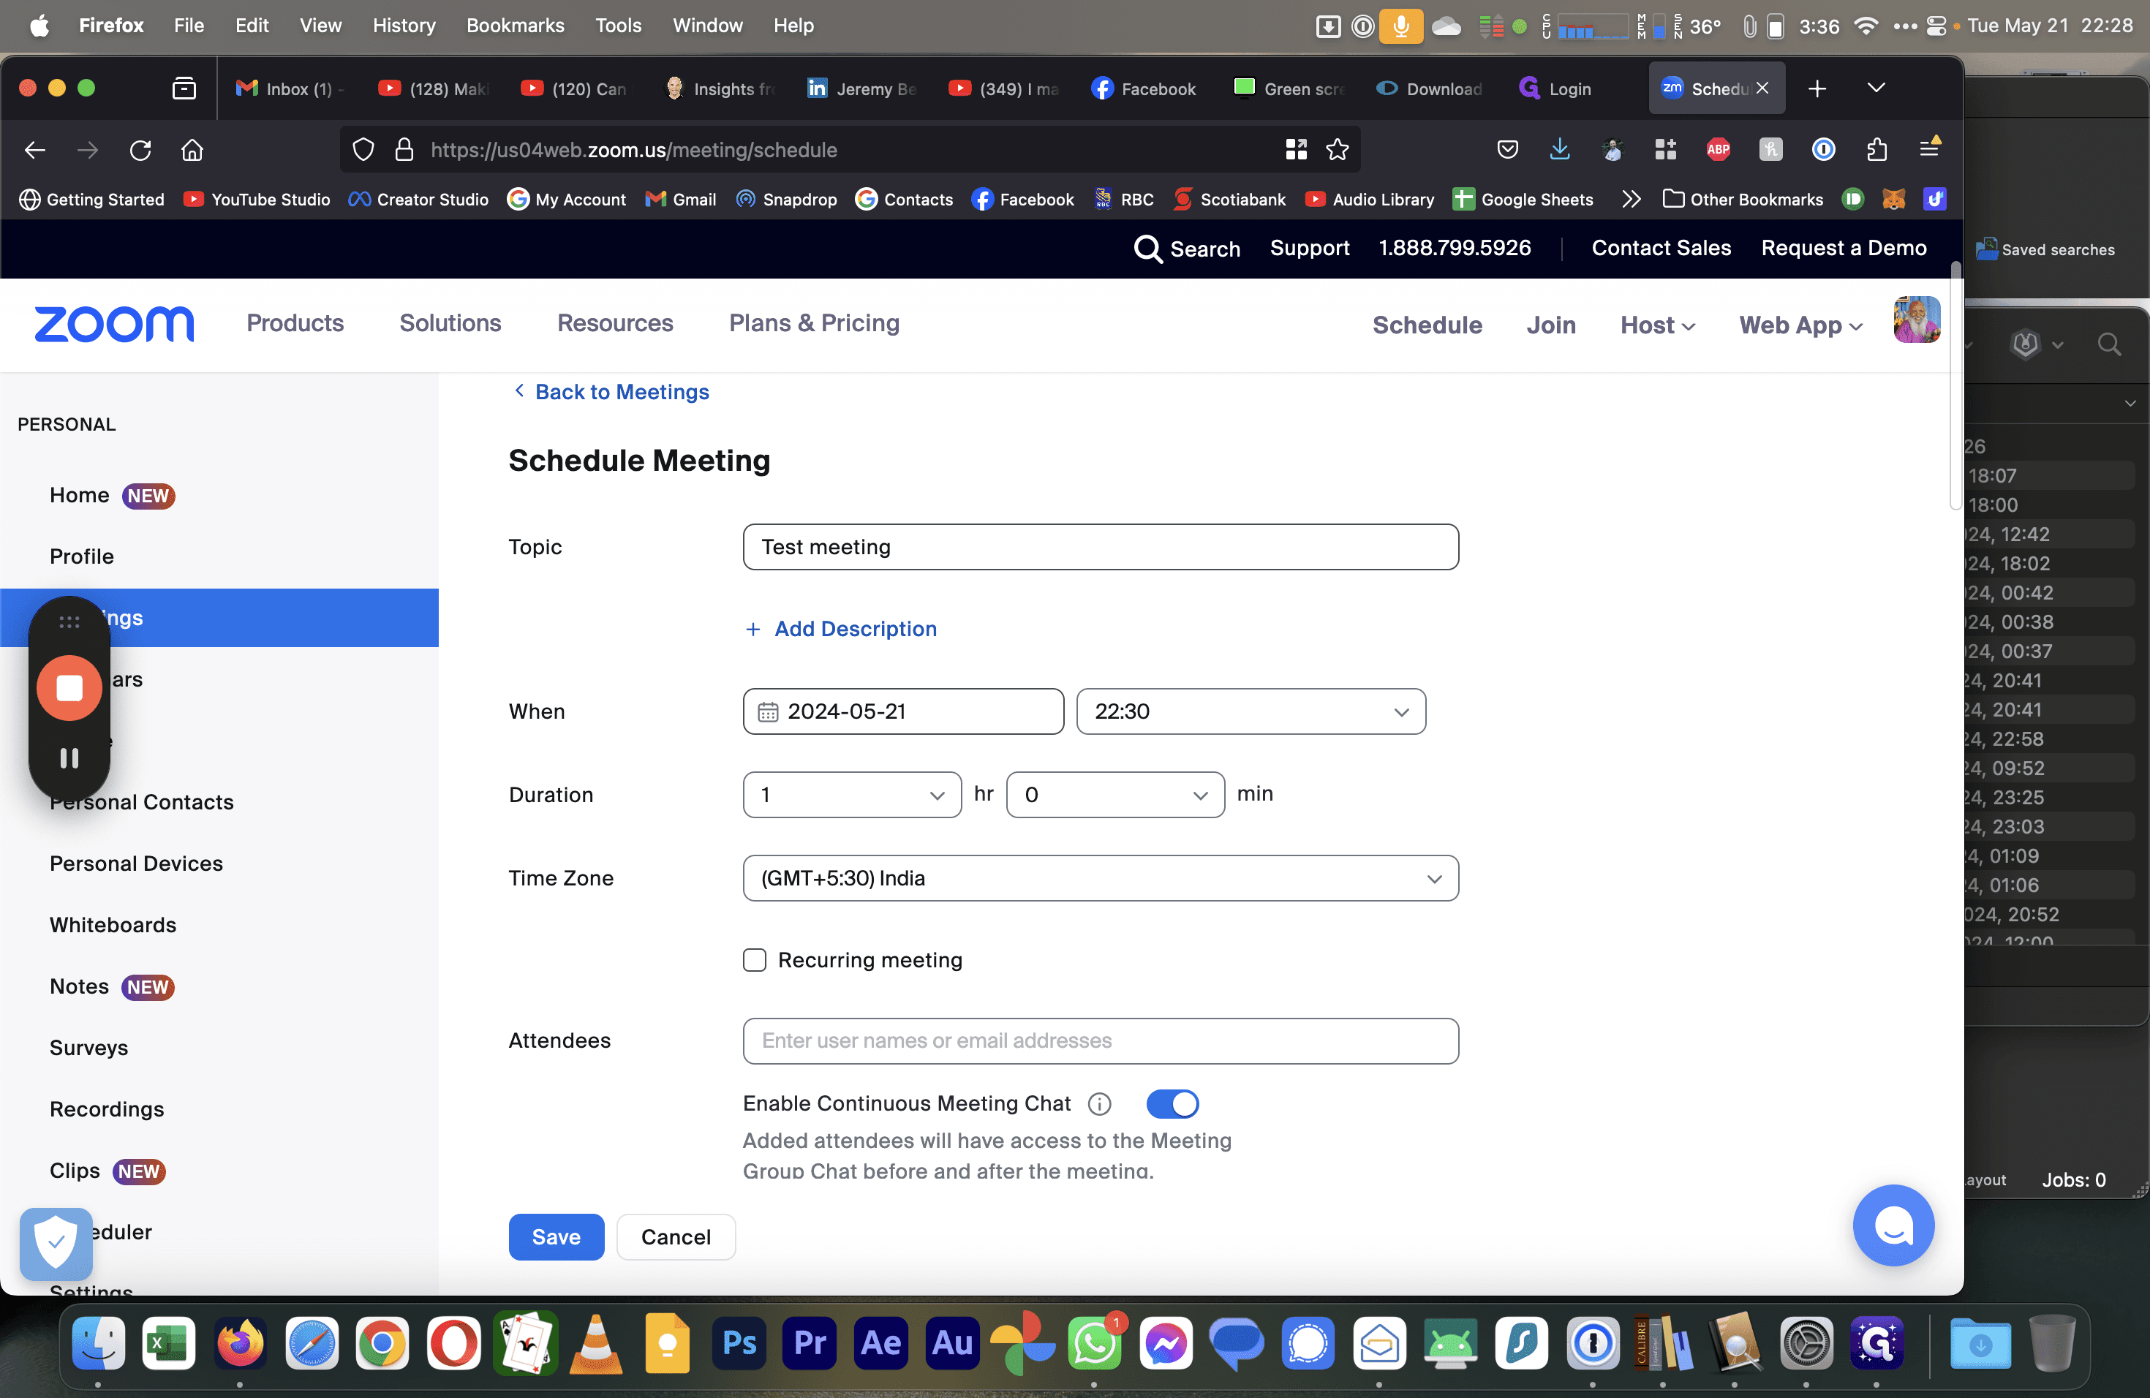The width and height of the screenshot is (2150, 1398).
Task: Click the Attendees input field
Action: coord(1101,1041)
